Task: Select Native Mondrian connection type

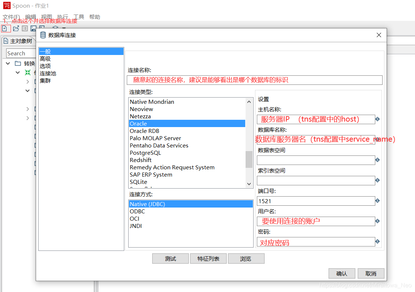Action: [x=187, y=102]
